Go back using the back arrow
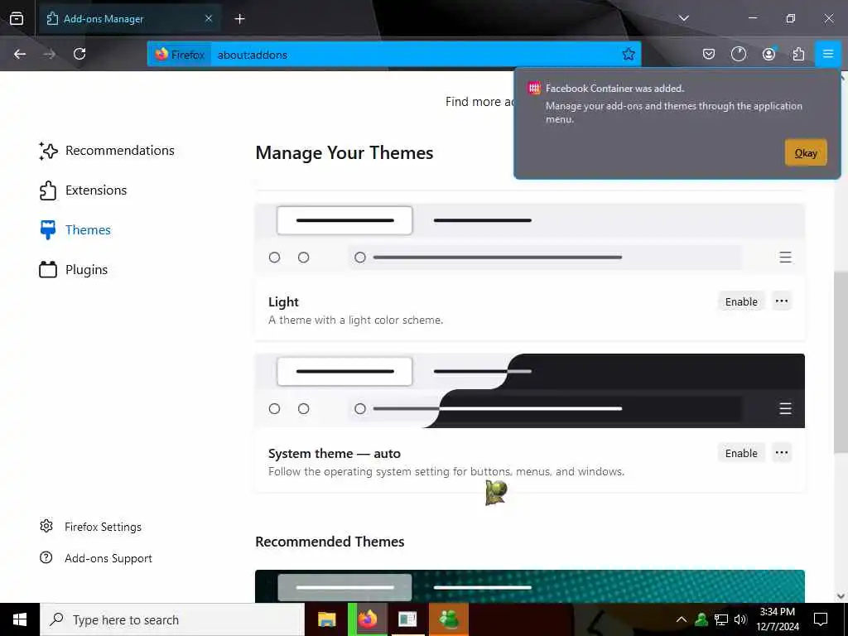This screenshot has height=636, width=848. pos(20,54)
